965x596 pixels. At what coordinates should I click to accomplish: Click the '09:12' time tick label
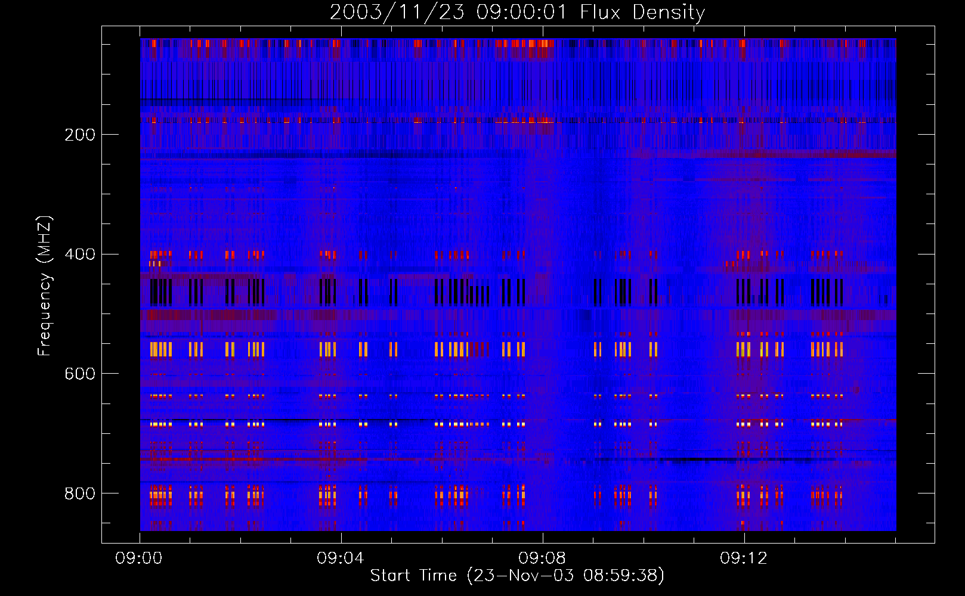tap(744, 558)
